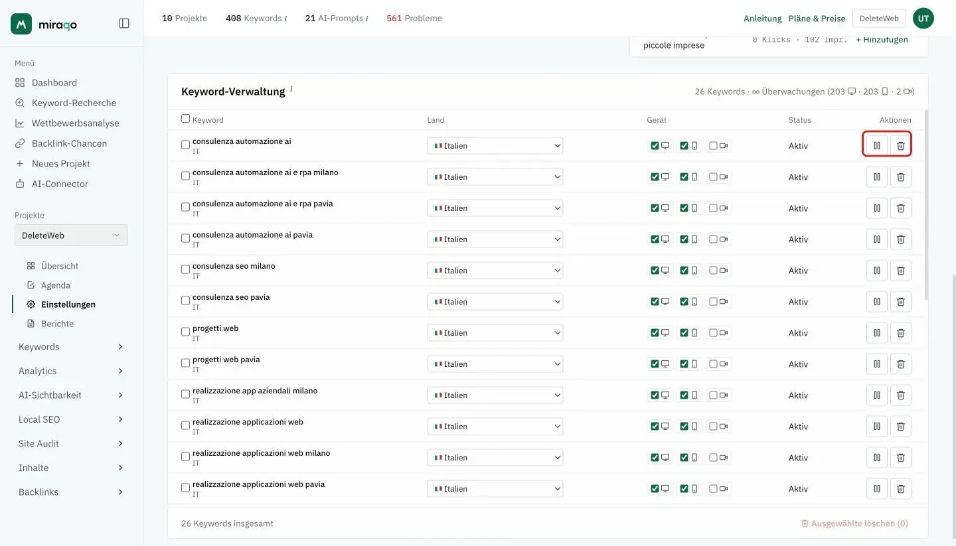Screen dimensions: 956x546
Task: Pause the 'consulenza automazione ai' keyword
Action: click(876, 145)
